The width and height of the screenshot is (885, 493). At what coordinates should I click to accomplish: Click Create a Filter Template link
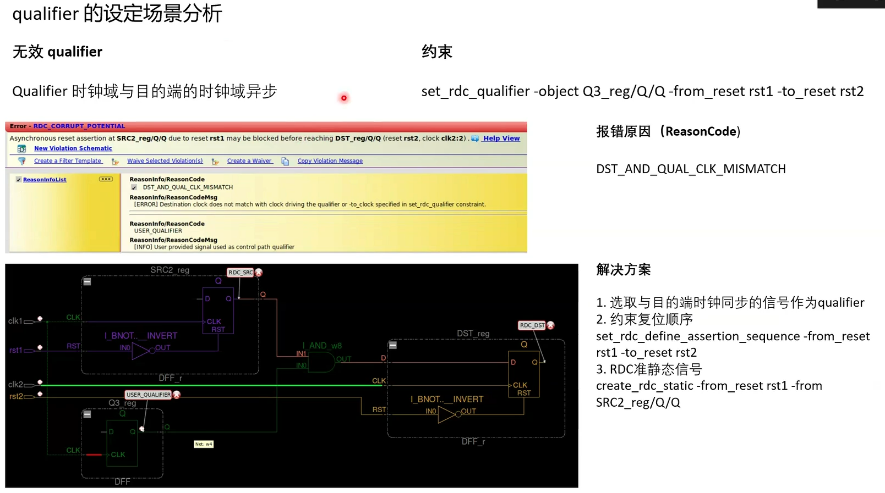tap(68, 161)
